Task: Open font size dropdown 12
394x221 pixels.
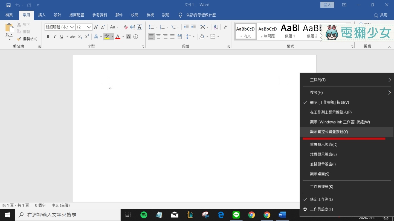Action: 89,27
